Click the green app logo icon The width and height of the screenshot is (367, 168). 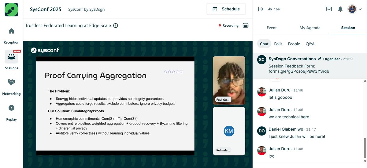click(11, 10)
